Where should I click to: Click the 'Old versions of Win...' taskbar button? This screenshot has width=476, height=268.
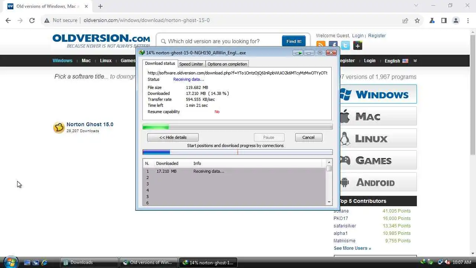click(149, 262)
